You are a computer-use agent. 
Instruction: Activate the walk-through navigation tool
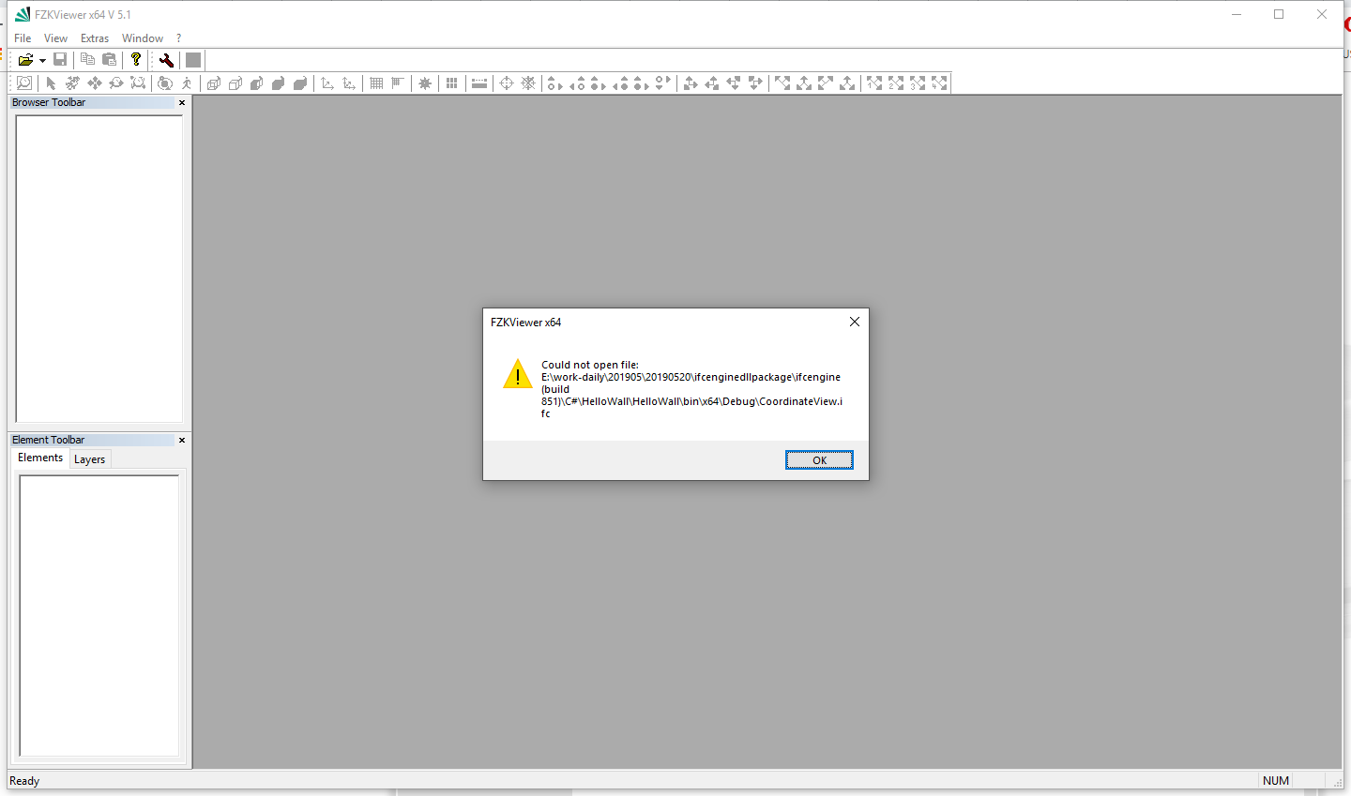(186, 83)
